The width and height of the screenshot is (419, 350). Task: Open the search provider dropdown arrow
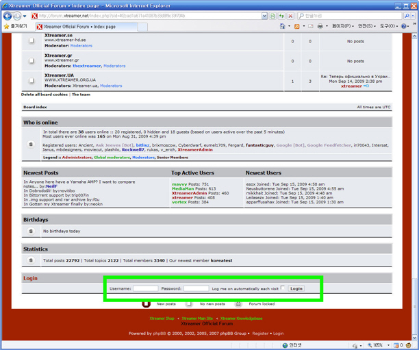pyautogui.click(x=413, y=16)
